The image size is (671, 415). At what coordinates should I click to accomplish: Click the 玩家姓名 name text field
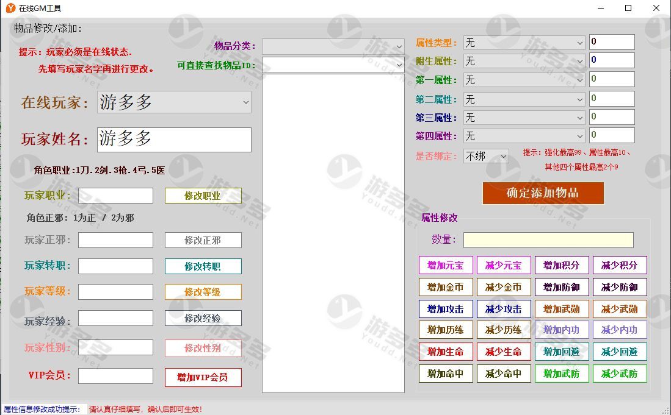click(x=174, y=140)
